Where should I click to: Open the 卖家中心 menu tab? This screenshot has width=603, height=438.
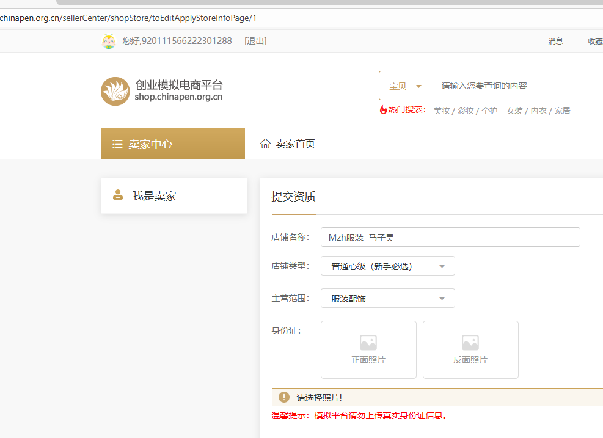point(172,144)
